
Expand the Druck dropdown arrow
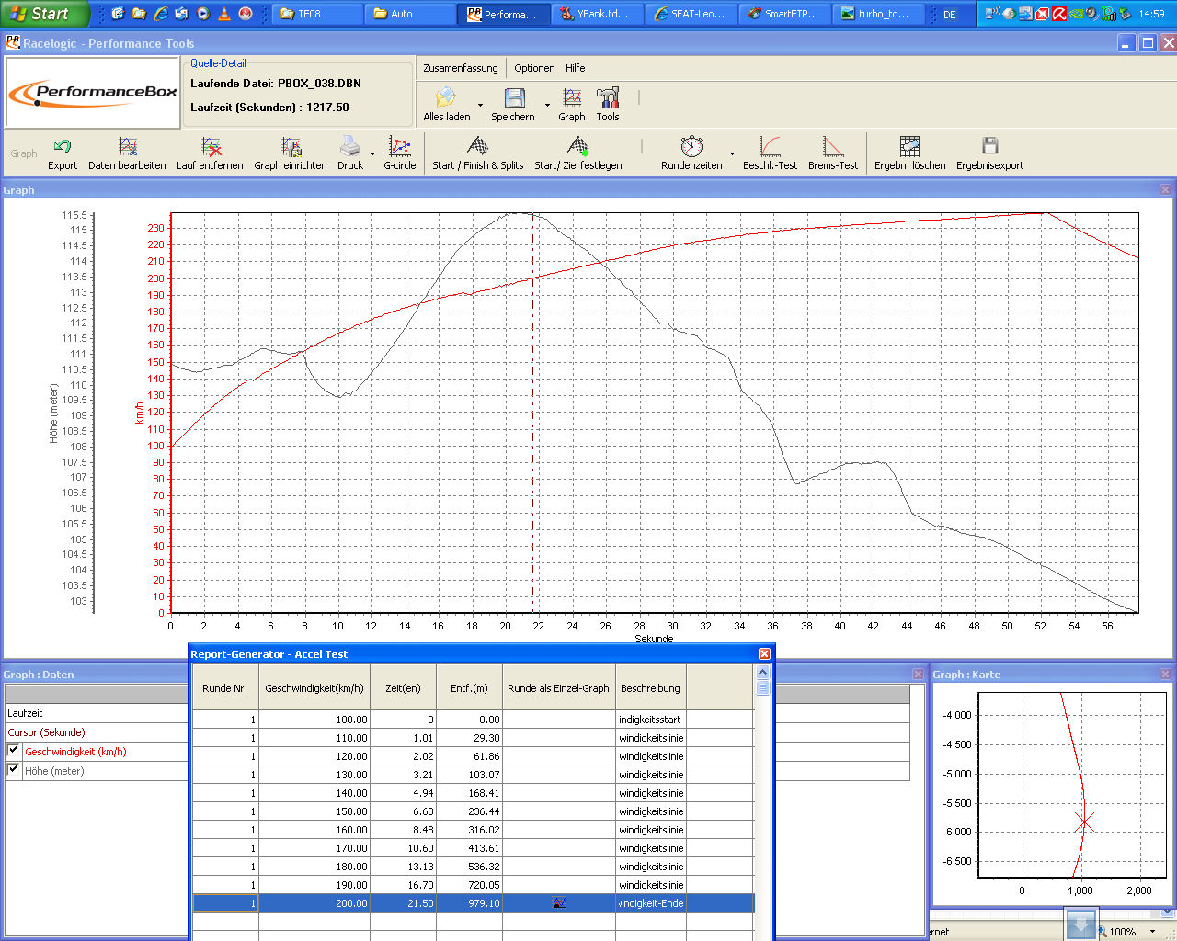372,153
